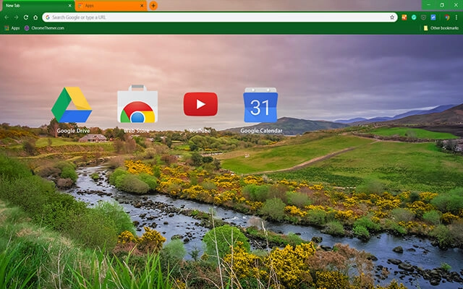Image resolution: width=463 pixels, height=289 pixels.
Task: Open the teal Grammarly extension icon
Action: [414, 17]
